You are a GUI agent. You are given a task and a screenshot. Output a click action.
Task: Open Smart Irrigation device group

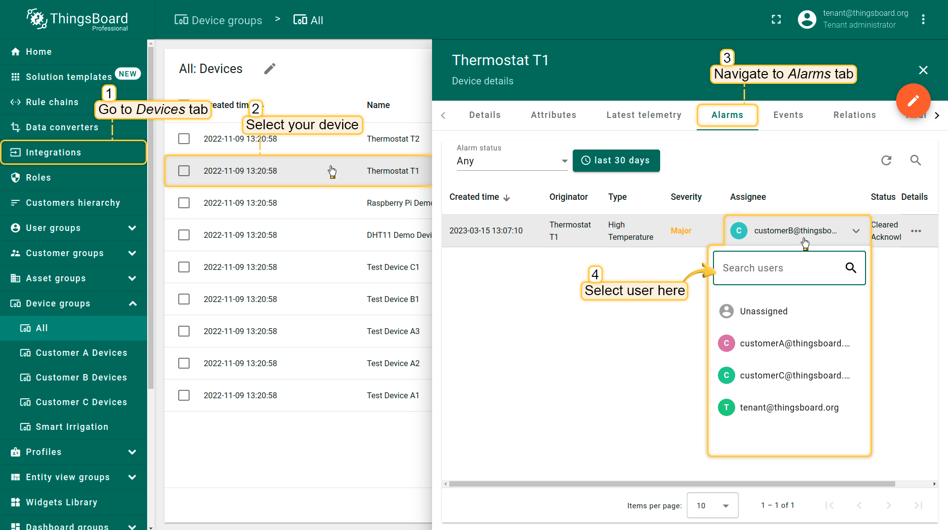(74, 427)
